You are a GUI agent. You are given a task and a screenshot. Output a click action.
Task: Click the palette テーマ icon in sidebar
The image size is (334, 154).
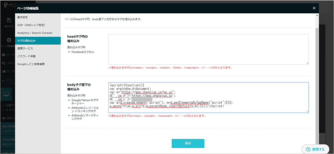pyautogui.click(x=3, y=55)
